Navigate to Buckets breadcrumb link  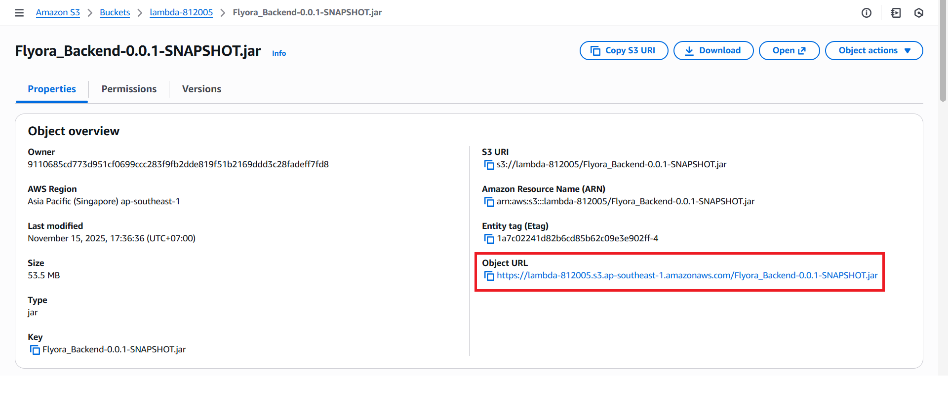(x=115, y=12)
